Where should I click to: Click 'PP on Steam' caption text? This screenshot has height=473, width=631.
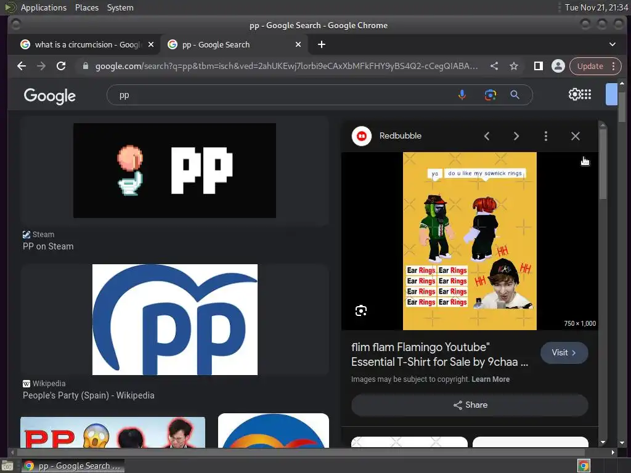48,246
